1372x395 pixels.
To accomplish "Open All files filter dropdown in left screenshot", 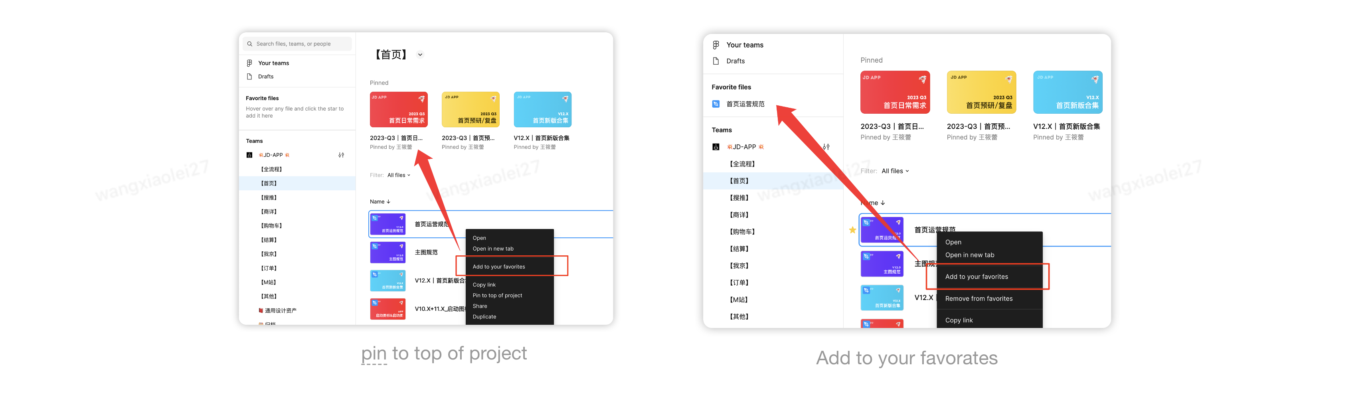I will [x=399, y=175].
